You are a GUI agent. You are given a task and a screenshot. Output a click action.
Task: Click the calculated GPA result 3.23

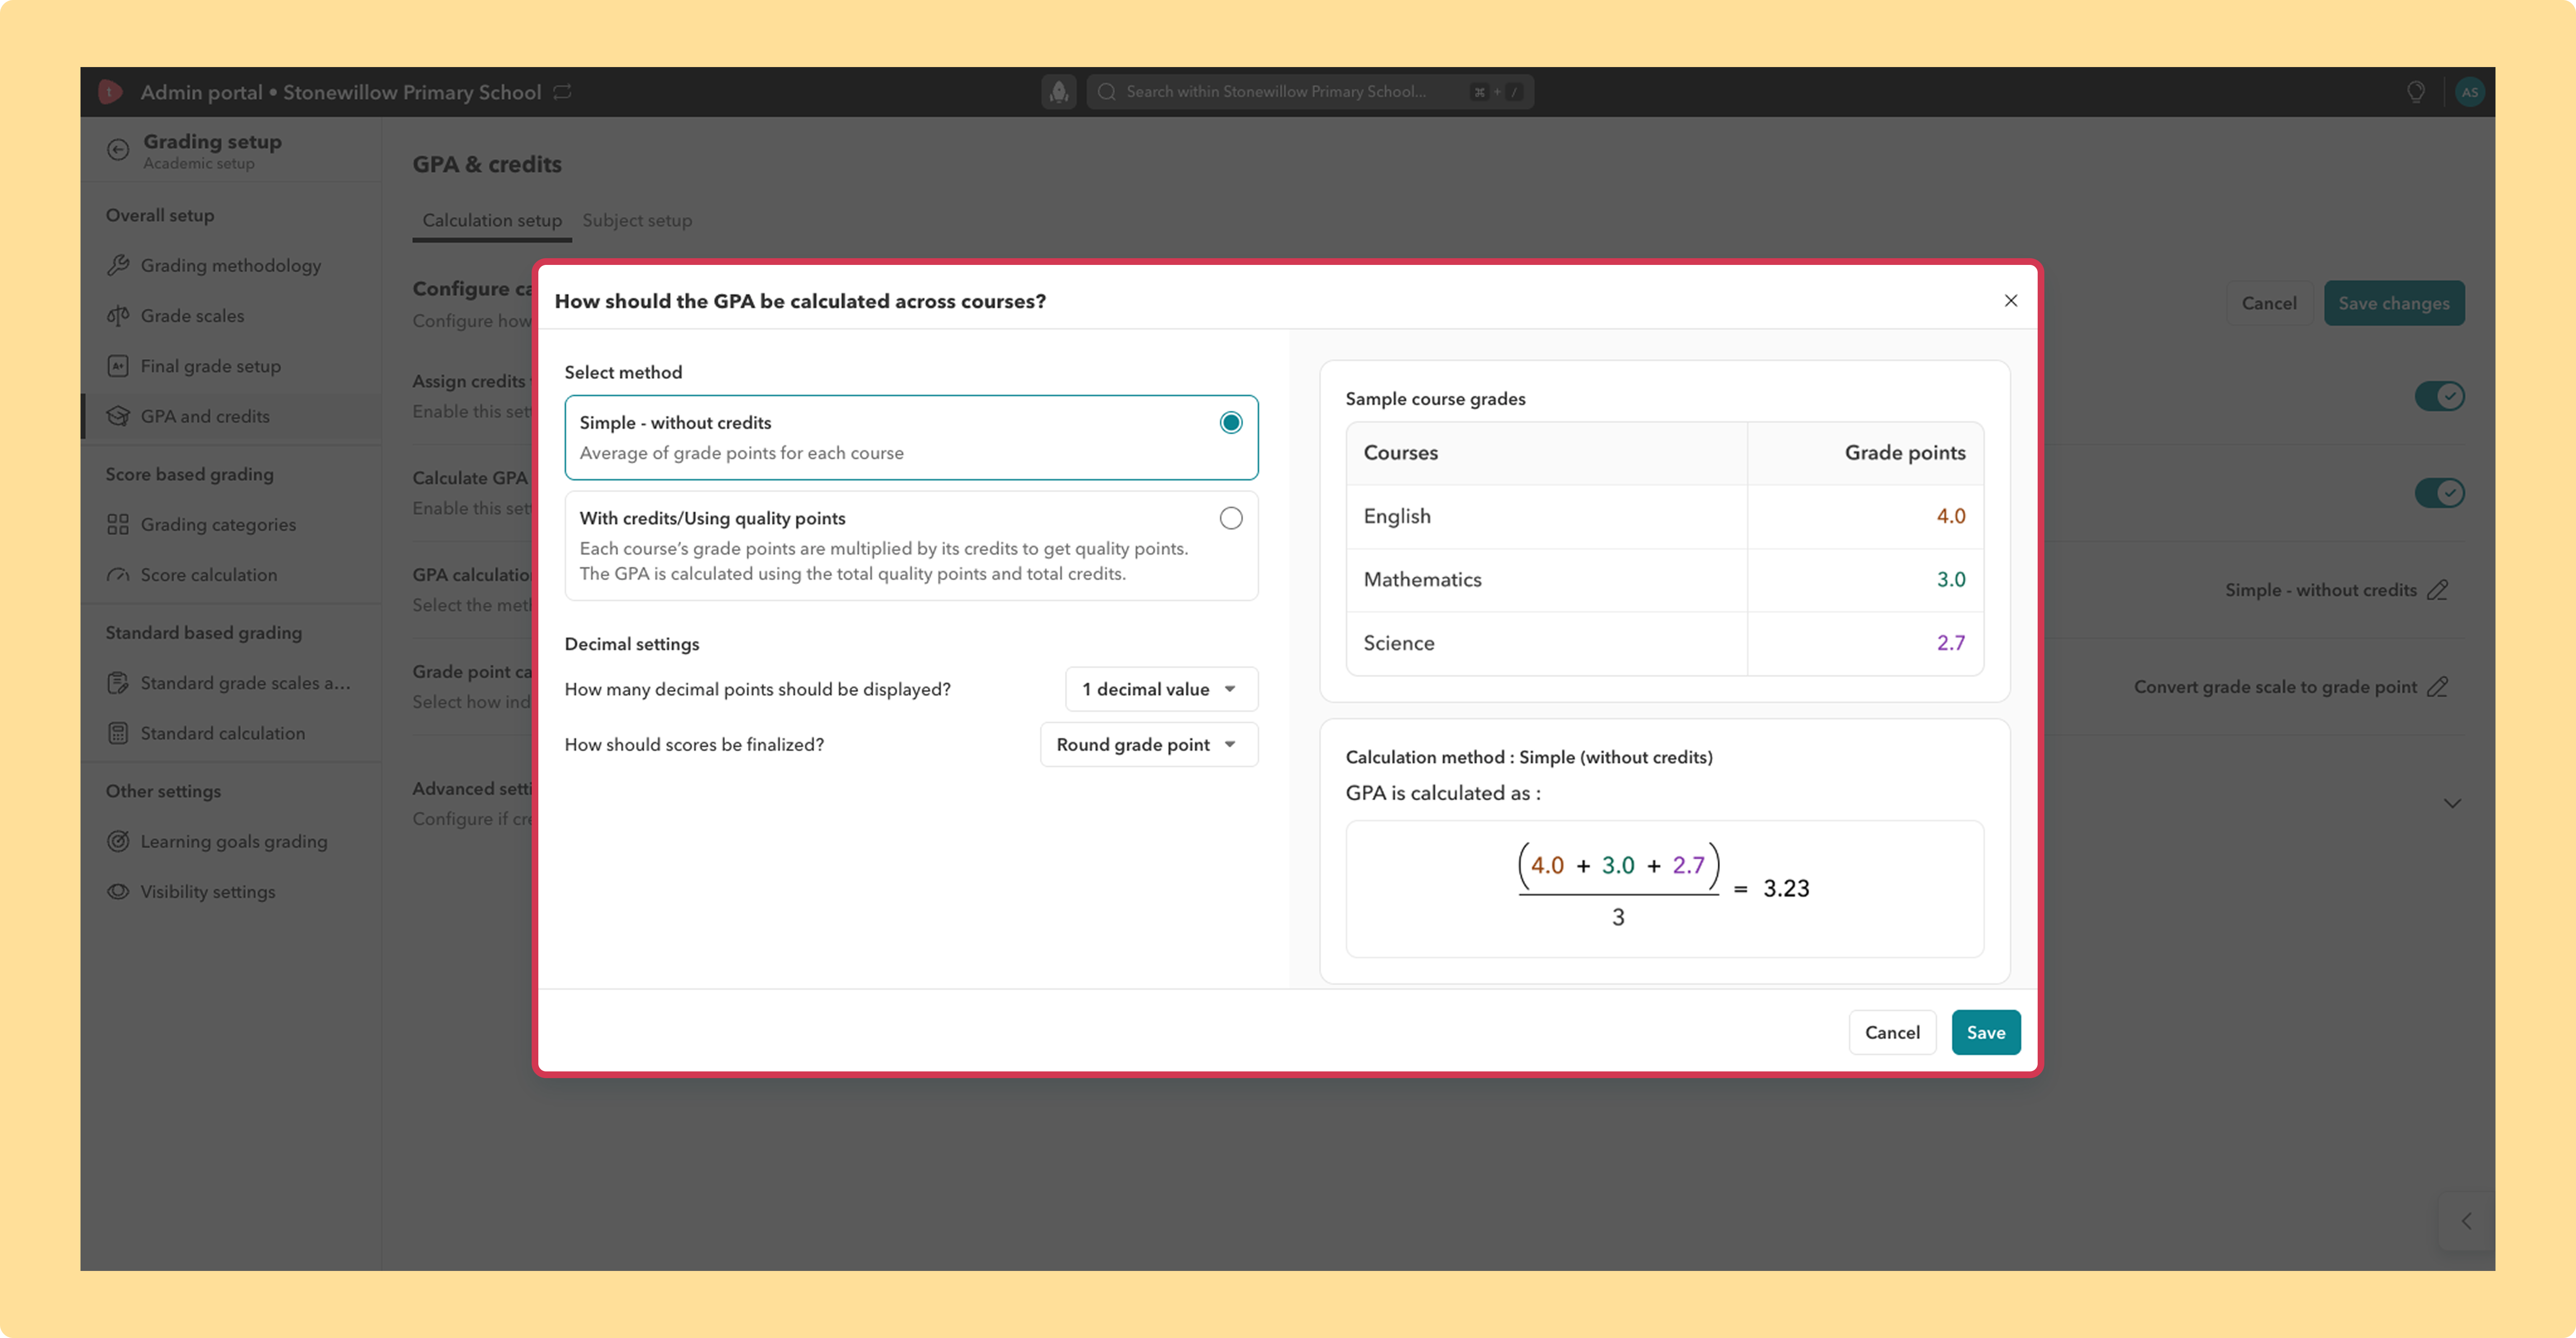1786,888
